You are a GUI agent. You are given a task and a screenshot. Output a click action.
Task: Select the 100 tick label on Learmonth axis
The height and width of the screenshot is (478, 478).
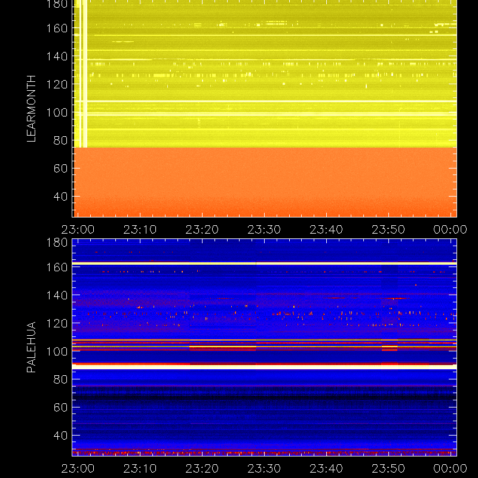click(57, 112)
